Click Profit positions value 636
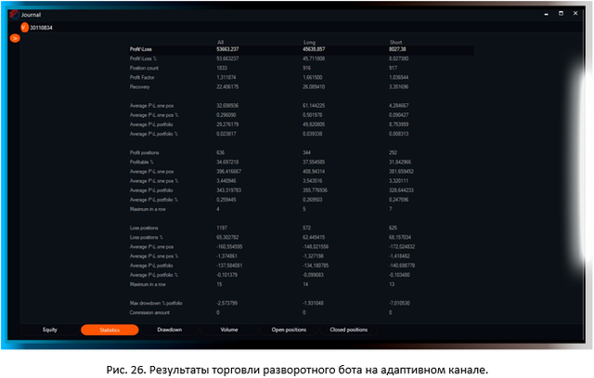594x378 pixels. (x=221, y=153)
